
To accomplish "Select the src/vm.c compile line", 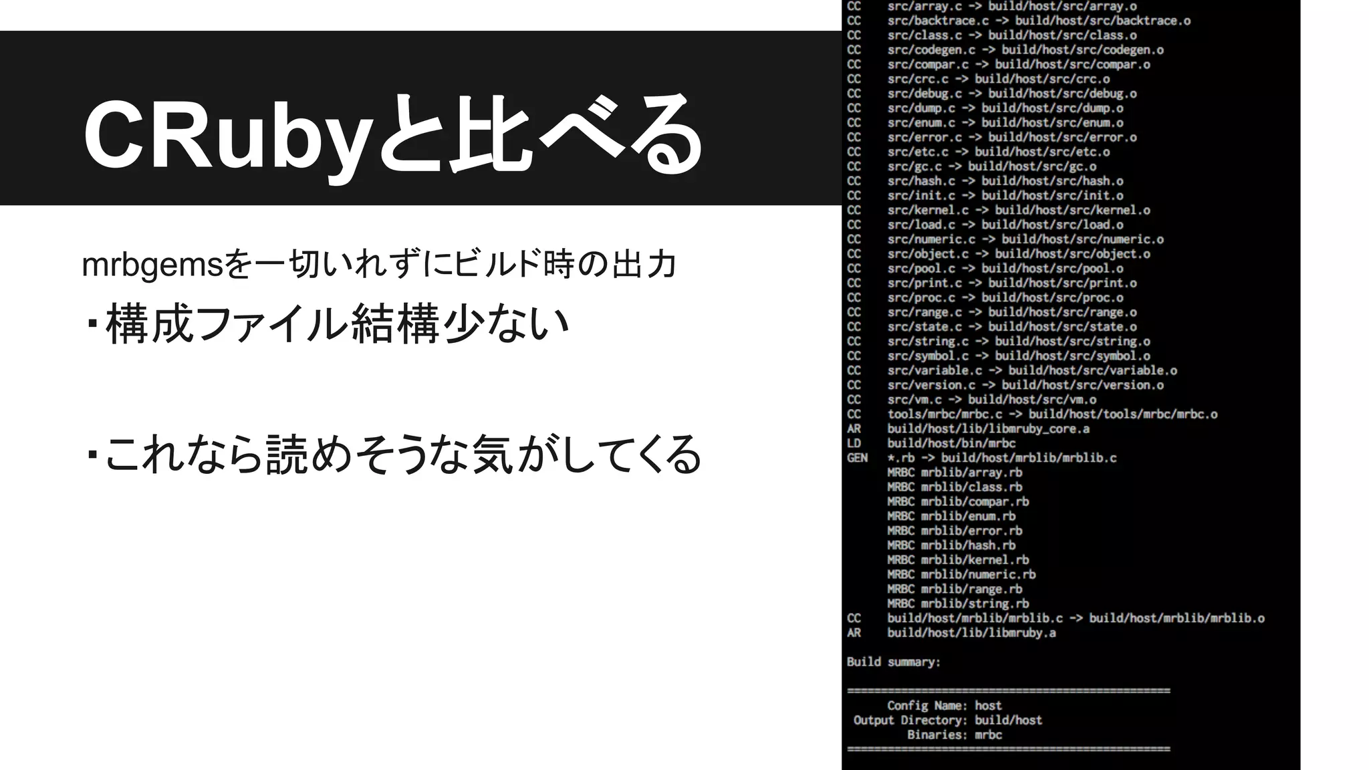I will 972,400.
